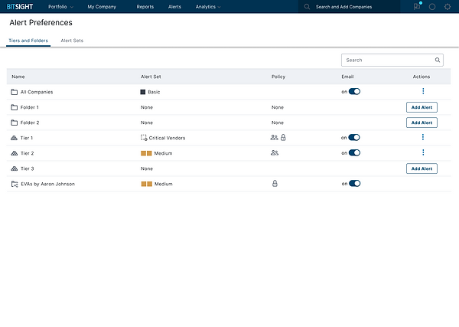Click the BitSight logo

[x=20, y=6]
